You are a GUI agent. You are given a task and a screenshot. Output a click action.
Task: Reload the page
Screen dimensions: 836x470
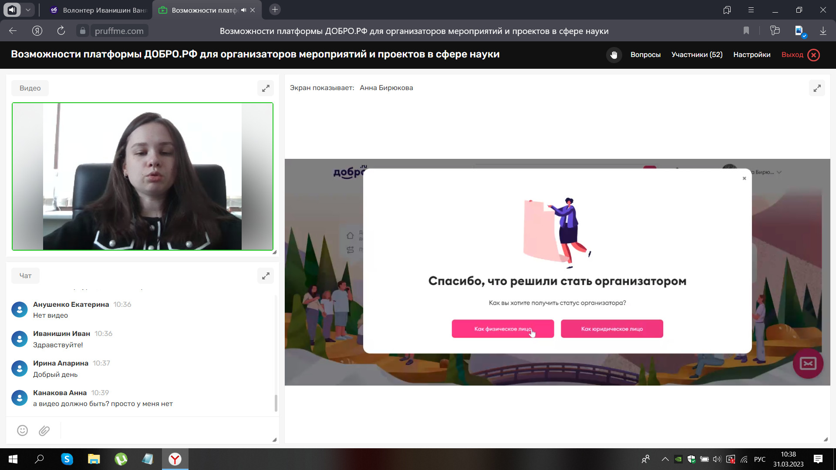[61, 31]
